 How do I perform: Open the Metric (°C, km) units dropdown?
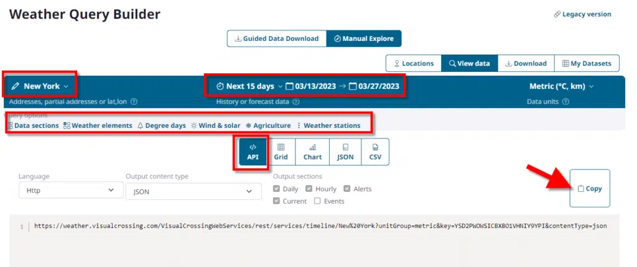tap(560, 86)
